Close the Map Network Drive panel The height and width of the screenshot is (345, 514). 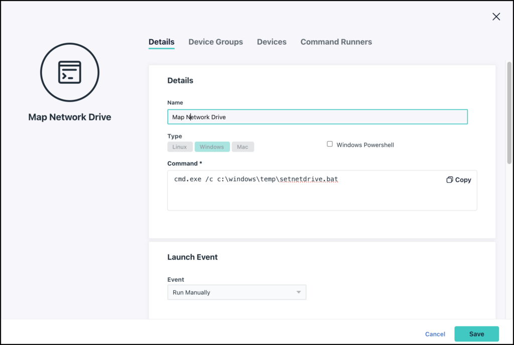pyautogui.click(x=496, y=17)
